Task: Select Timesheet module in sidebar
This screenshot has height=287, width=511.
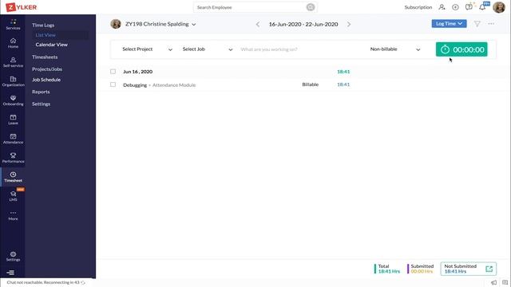Action: (x=13, y=177)
